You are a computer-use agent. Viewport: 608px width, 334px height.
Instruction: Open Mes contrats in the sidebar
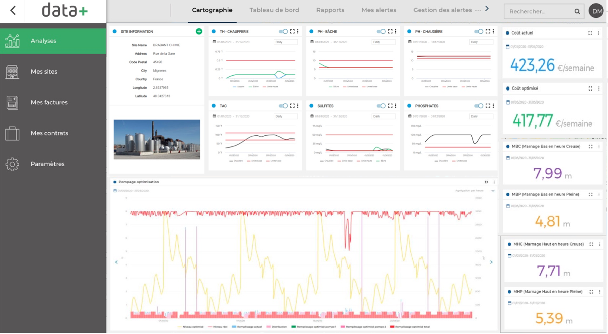[53, 133]
